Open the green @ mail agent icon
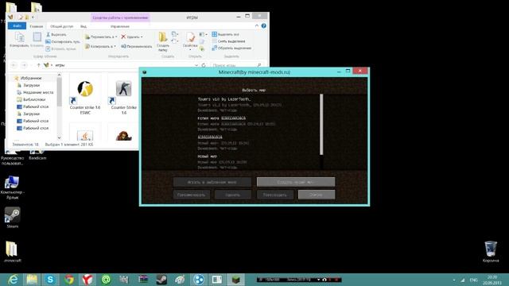This screenshot has height=286, width=509. (106, 279)
